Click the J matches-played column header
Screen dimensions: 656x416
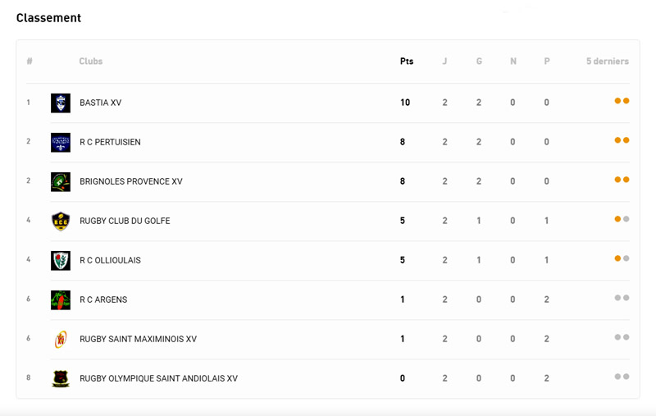(x=444, y=61)
